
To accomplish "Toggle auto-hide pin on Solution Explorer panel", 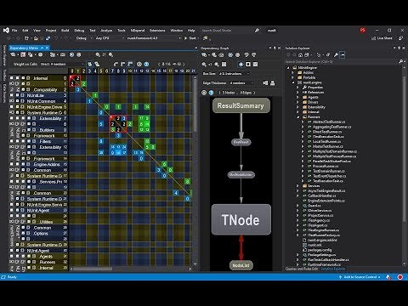I will coord(399,48).
